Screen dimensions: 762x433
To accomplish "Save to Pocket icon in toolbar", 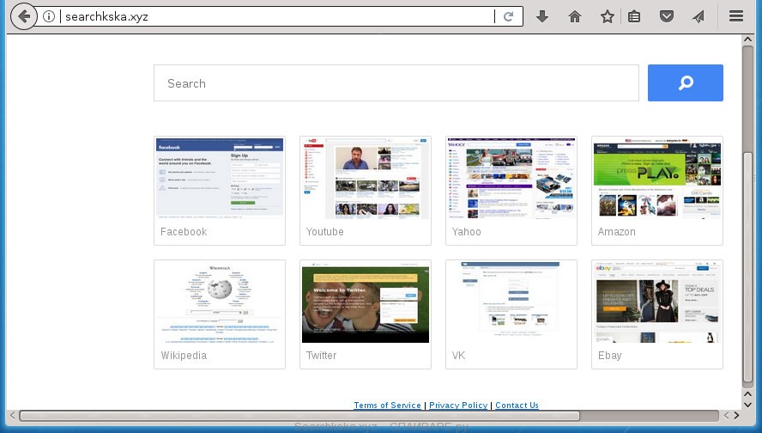I will pyautogui.click(x=666, y=16).
